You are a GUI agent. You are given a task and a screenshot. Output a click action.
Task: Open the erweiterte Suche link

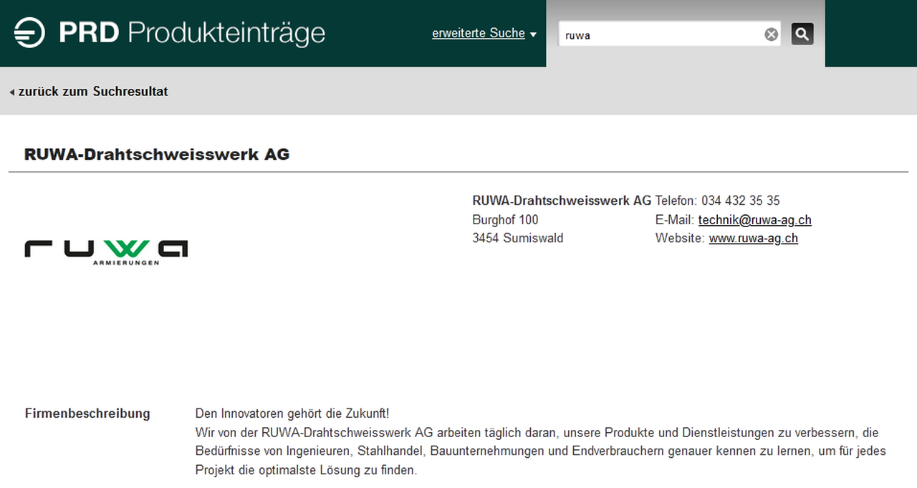[x=479, y=34]
